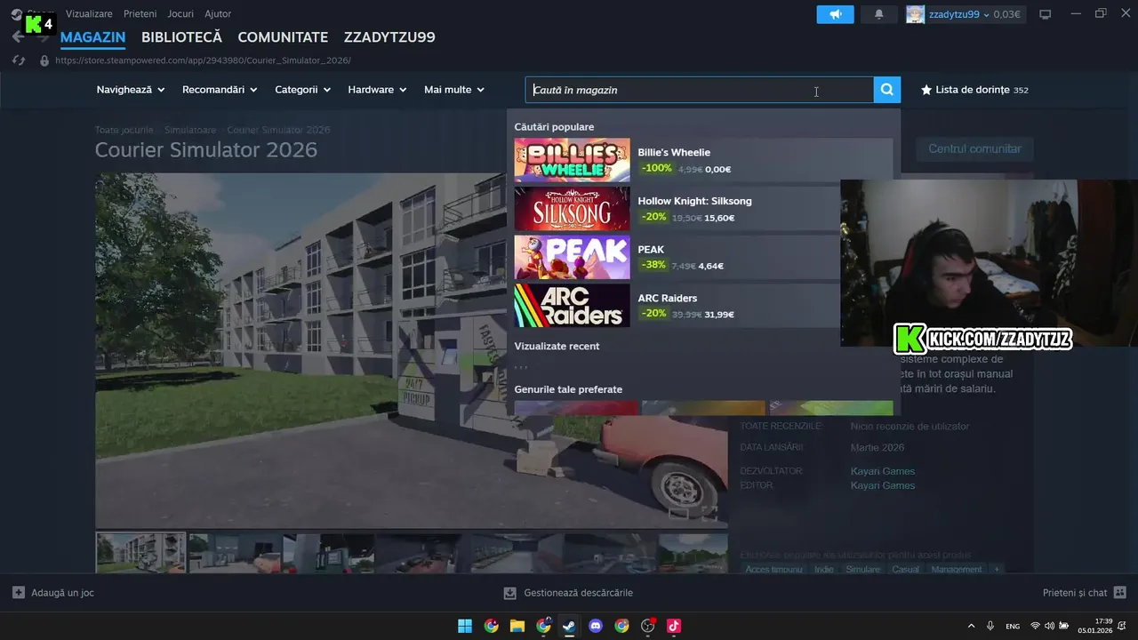Show hidden system tray icons
Viewport: 1138px width, 640px height.
(x=971, y=626)
